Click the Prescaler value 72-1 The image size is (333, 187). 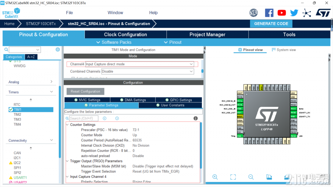pyautogui.click(x=136, y=130)
